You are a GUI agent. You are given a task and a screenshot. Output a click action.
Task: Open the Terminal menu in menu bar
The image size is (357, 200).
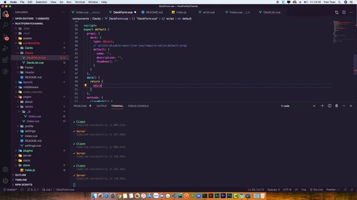tap(80, 2)
